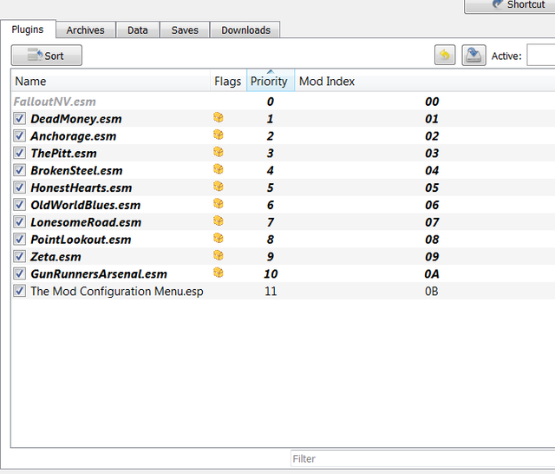Select the Anchorage.esm plugin name

73,136
